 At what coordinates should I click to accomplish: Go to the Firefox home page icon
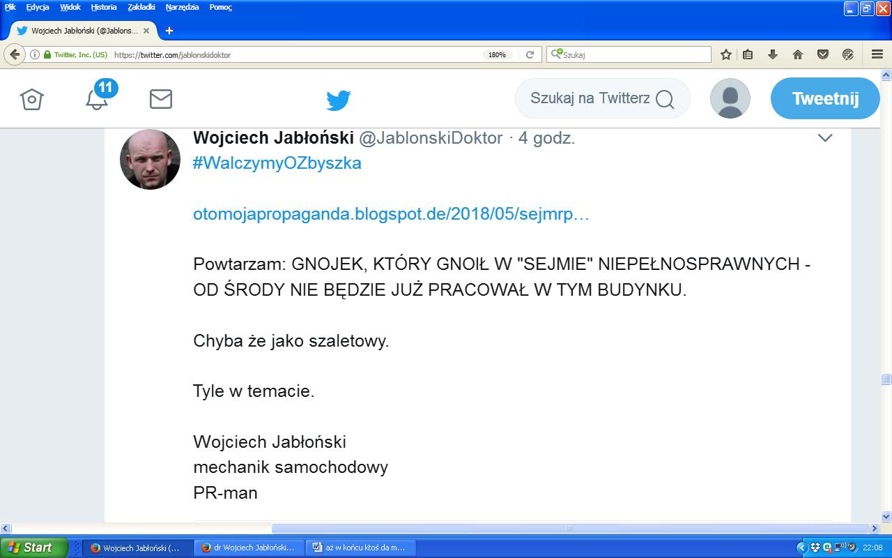(798, 54)
